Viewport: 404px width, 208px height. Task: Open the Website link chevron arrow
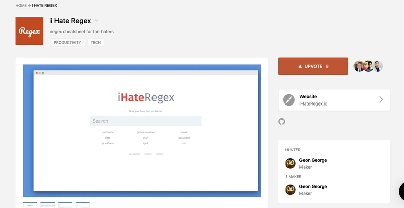point(381,100)
